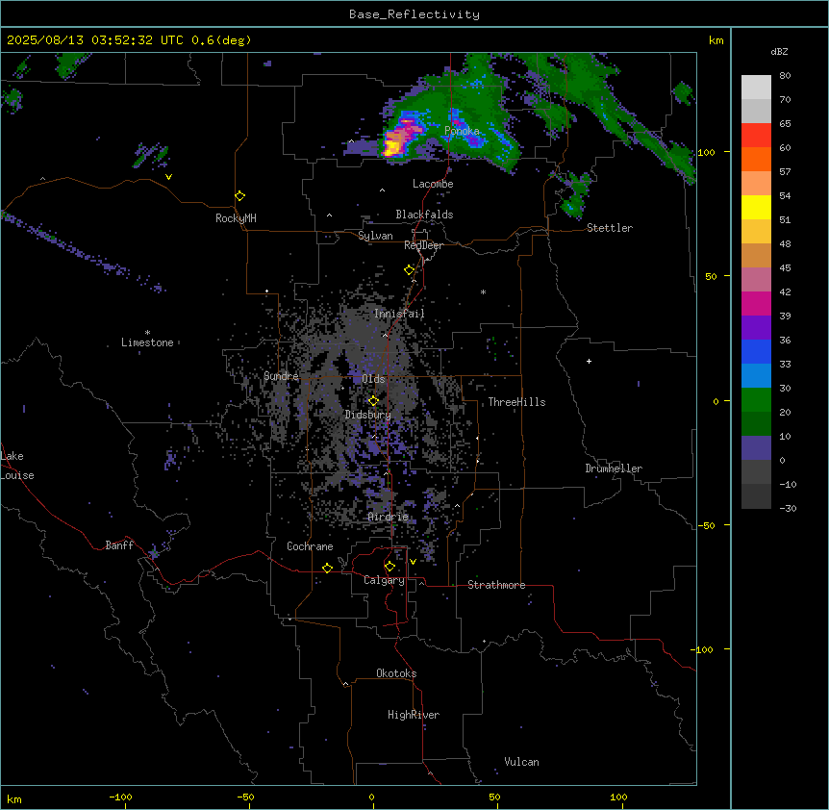
Task: Click the yellow diamond marker east of Cochrane
Action: click(327, 568)
